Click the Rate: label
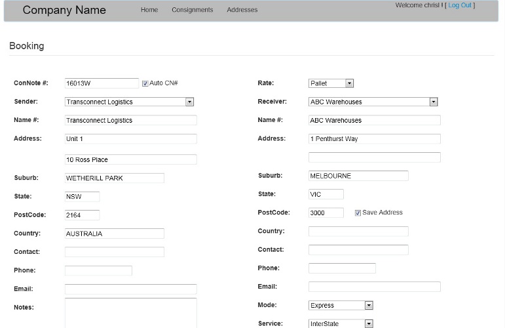This screenshot has height=328, width=505. click(x=266, y=83)
